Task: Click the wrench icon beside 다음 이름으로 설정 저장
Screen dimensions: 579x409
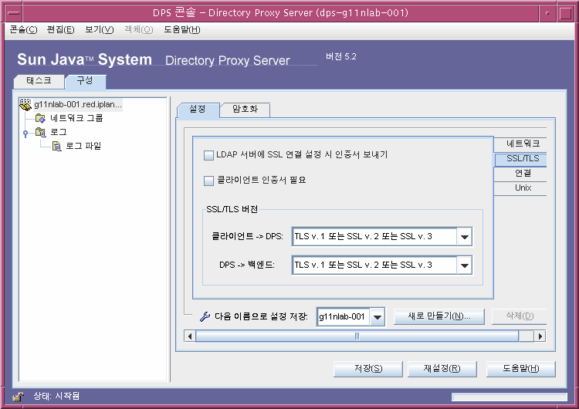Action: point(205,316)
